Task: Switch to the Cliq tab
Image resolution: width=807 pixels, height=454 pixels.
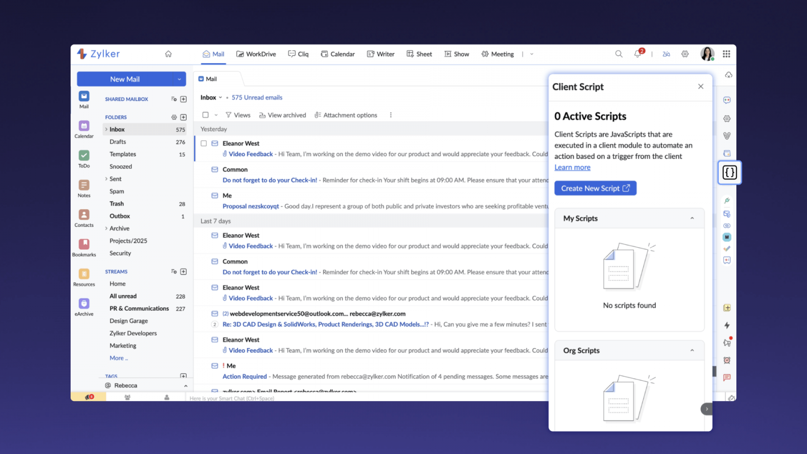Action: pyautogui.click(x=298, y=54)
